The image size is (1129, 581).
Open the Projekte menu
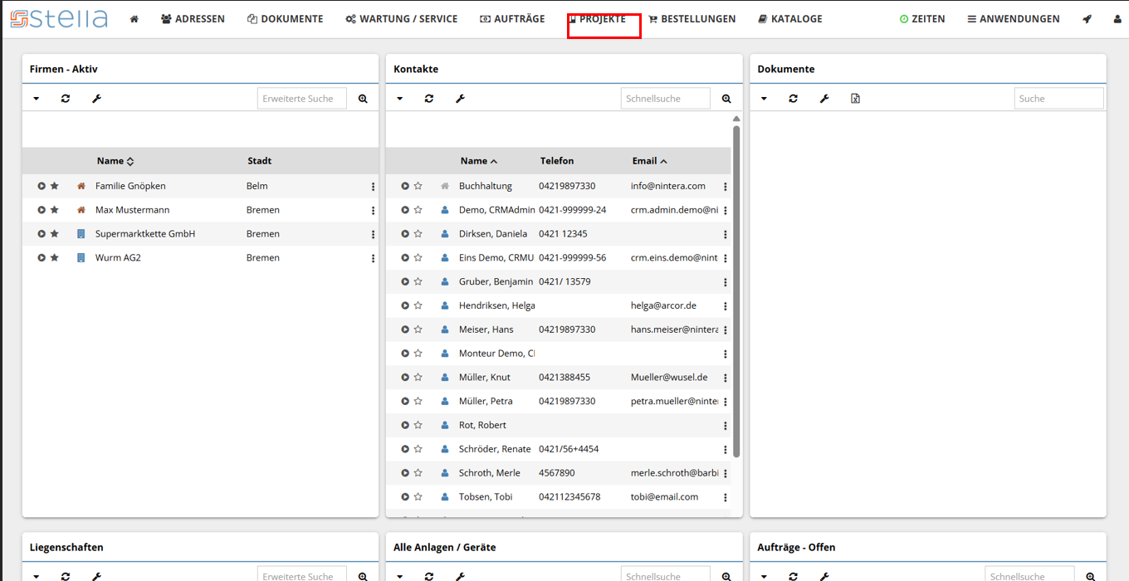(598, 19)
